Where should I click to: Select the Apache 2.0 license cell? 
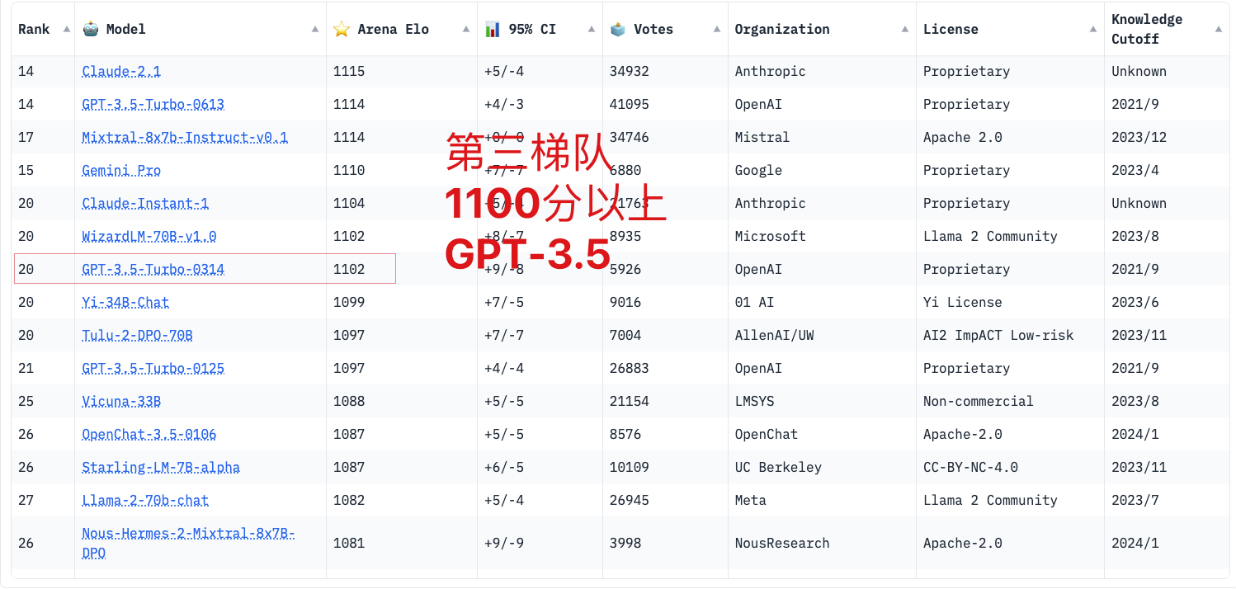click(x=963, y=137)
